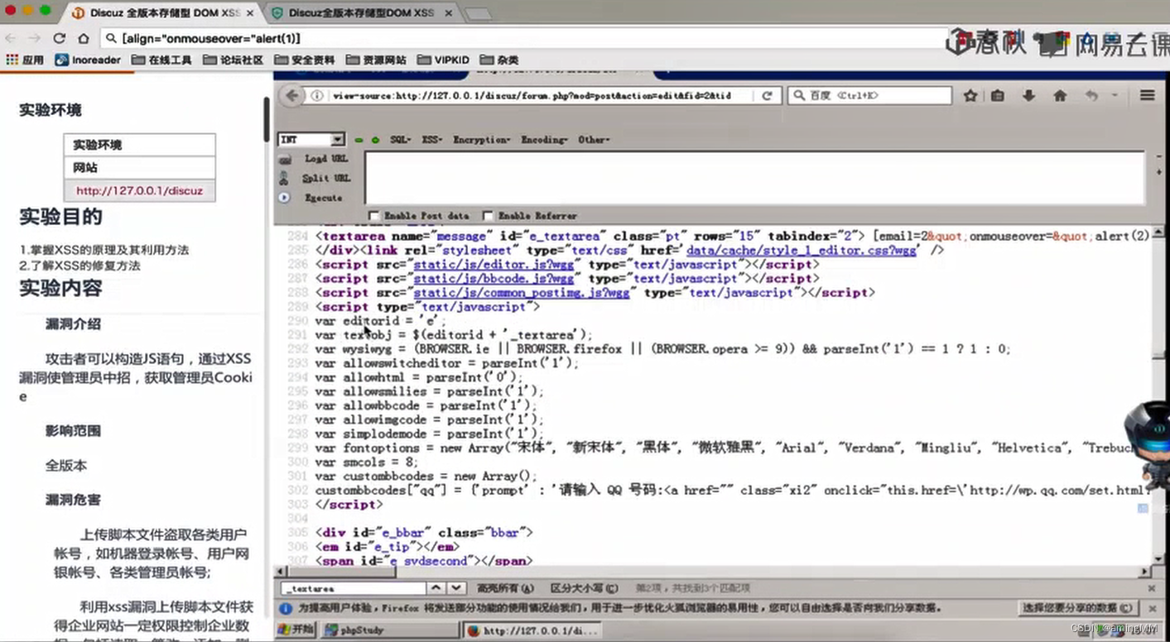
Task: Click the Split URL button label
Action: (x=326, y=178)
